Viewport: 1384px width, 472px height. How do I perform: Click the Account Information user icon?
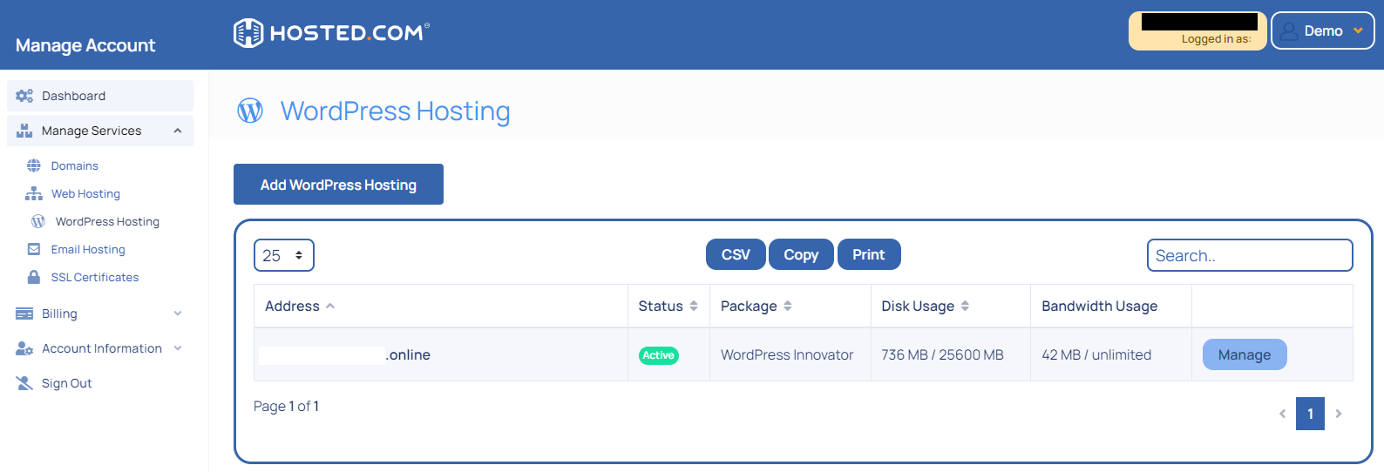click(24, 348)
